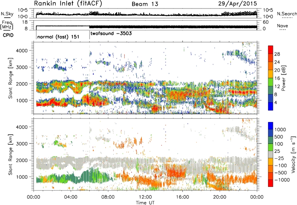Click the '20:00' time axis tick
Viewport: 297px width, 205px height.
click(x=219, y=197)
